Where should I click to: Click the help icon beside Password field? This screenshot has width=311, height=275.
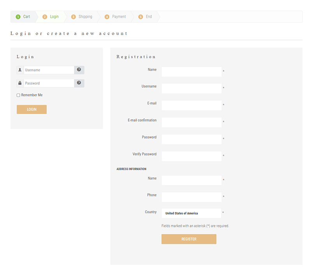click(79, 83)
